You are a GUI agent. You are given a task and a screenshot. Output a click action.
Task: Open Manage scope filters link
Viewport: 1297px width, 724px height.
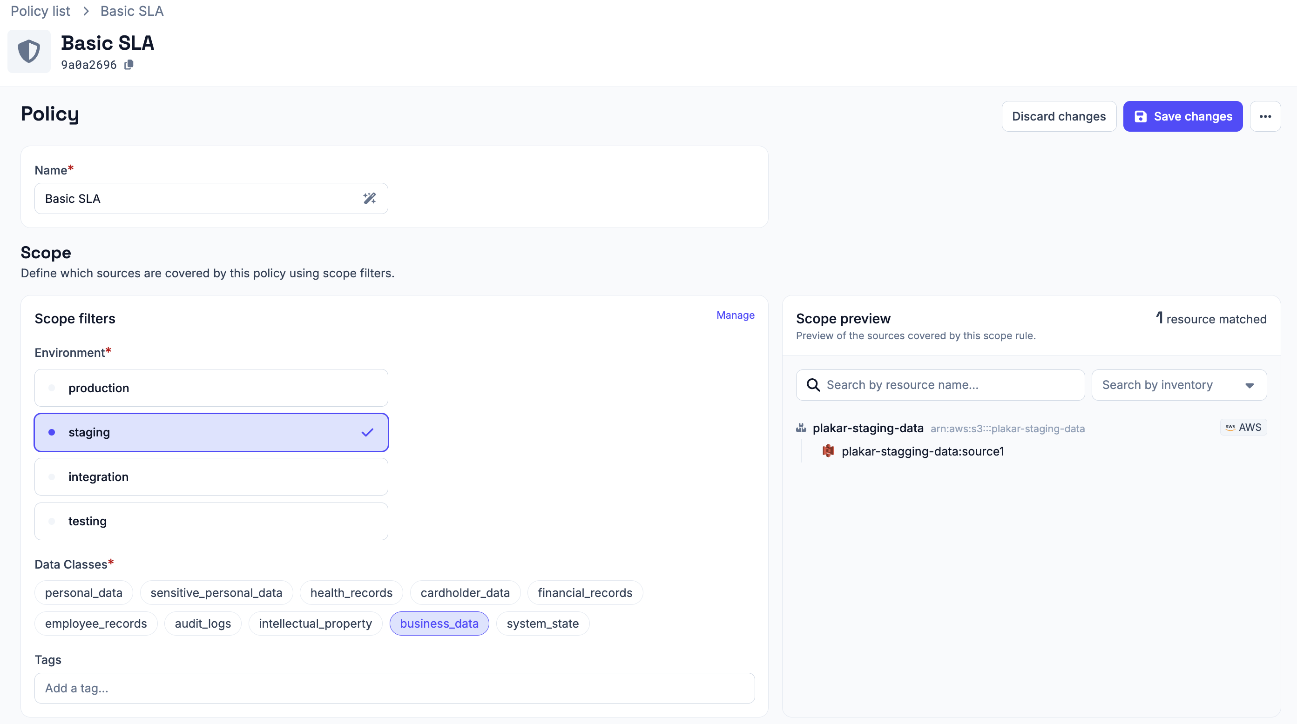click(735, 315)
